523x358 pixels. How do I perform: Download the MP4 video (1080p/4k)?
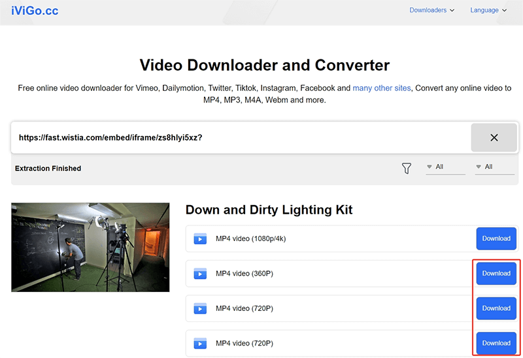(x=496, y=238)
